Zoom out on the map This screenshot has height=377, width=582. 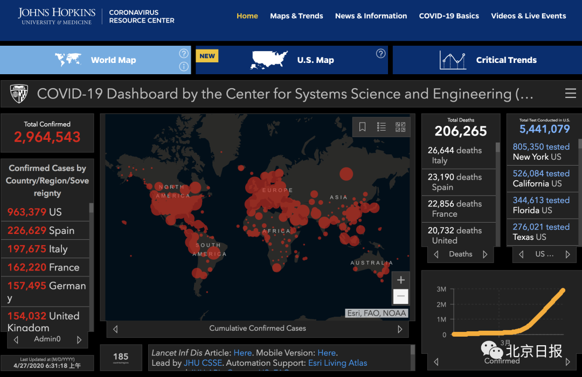pyautogui.click(x=400, y=296)
